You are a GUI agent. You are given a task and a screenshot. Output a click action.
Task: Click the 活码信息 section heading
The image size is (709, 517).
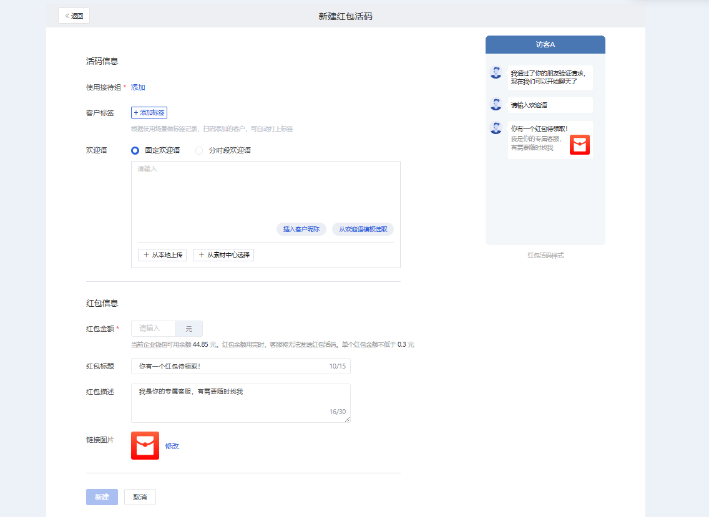click(x=102, y=61)
